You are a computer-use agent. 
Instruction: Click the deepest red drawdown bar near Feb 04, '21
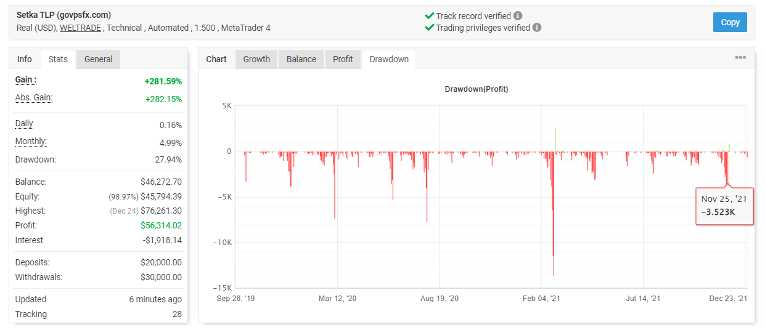coord(554,214)
